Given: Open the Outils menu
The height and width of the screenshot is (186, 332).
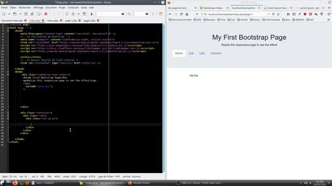Looking at the screenshot, I should tap(84, 7).
